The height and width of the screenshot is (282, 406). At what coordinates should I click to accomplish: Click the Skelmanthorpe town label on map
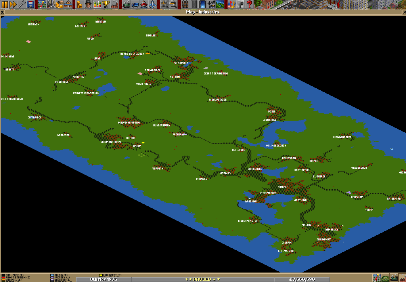pos(111,142)
